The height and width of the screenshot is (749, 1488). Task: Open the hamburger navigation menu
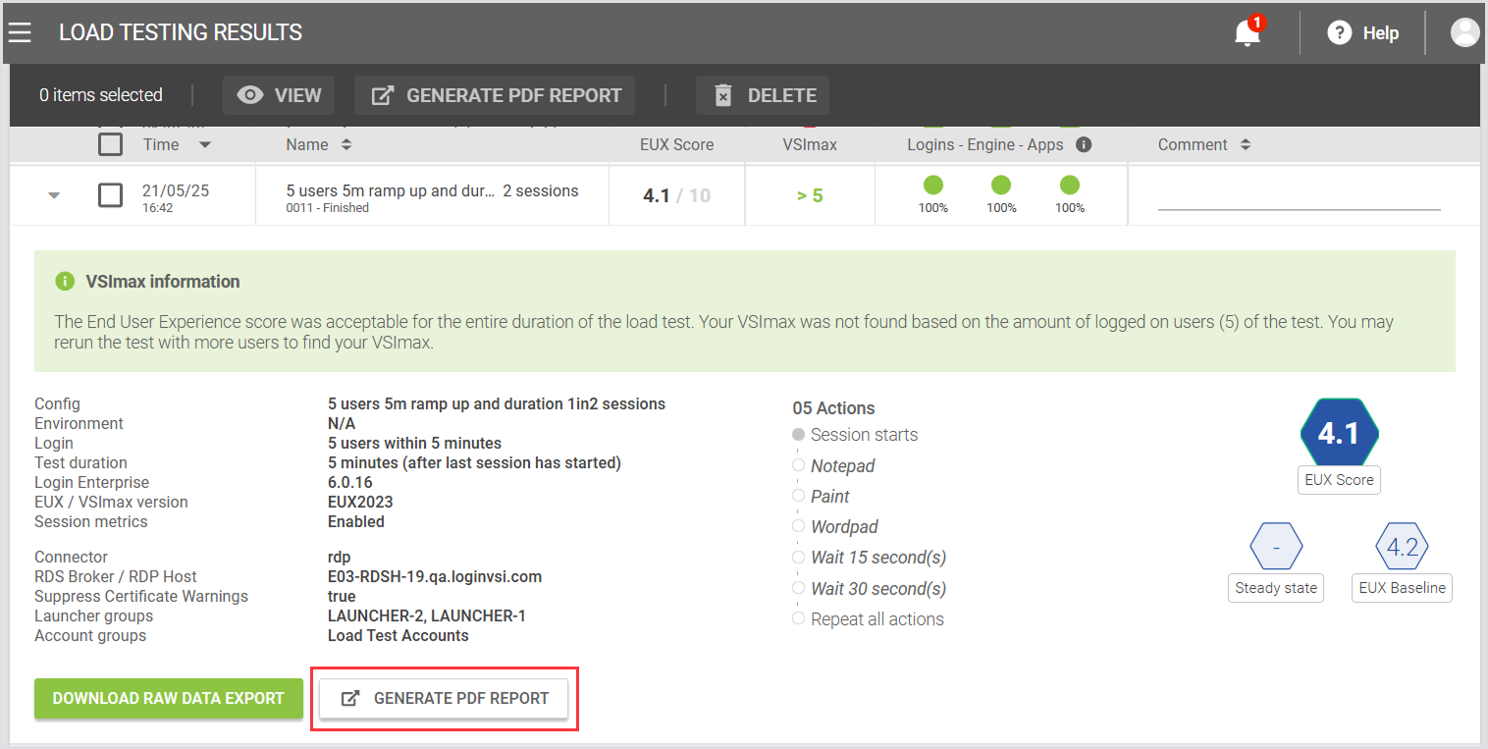tap(20, 32)
